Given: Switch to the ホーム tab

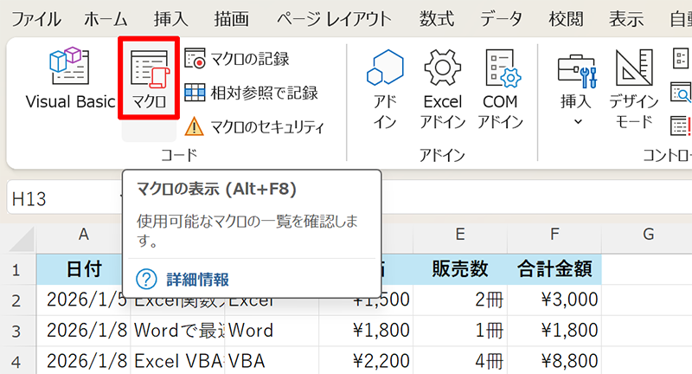Looking at the screenshot, I should tap(108, 19).
